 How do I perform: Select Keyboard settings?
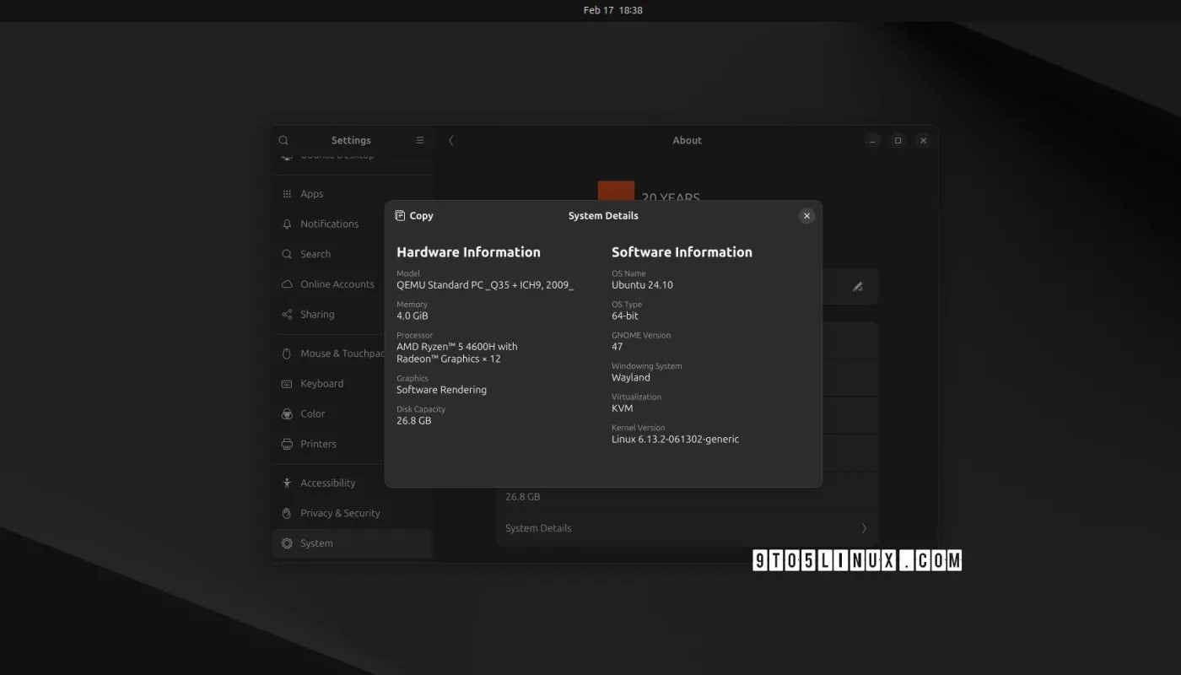pyautogui.click(x=352, y=384)
